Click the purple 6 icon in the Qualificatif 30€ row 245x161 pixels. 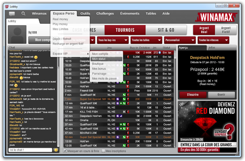click(x=118, y=103)
